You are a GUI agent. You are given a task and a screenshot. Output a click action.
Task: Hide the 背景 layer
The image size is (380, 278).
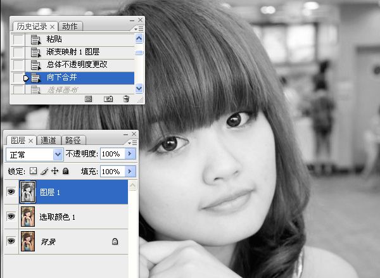[11, 241]
